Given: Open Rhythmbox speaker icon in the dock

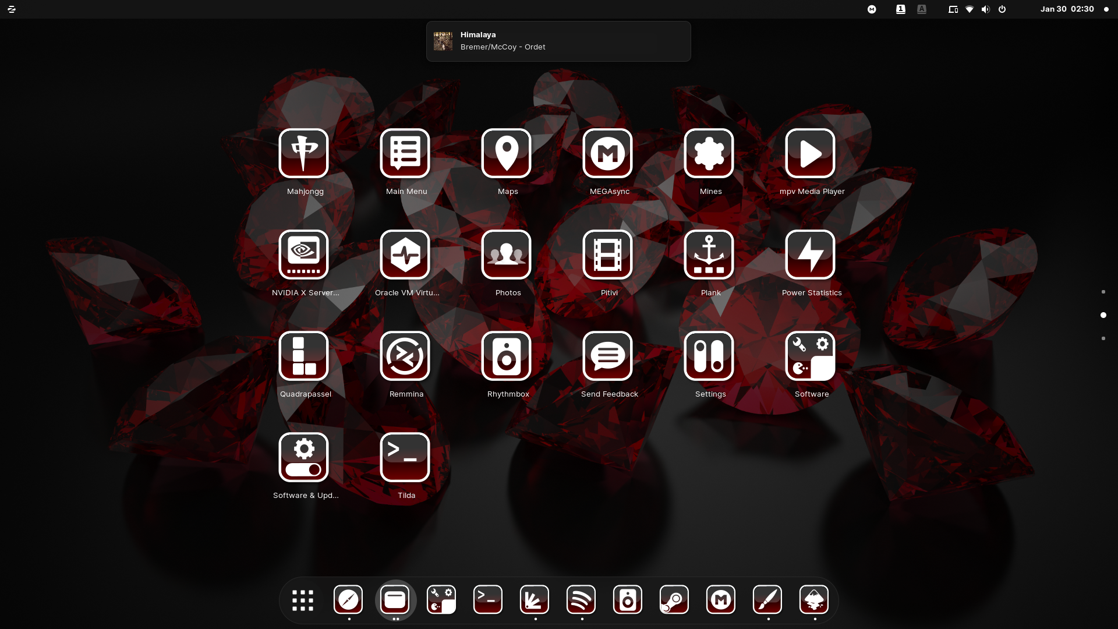Looking at the screenshot, I should (628, 600).
